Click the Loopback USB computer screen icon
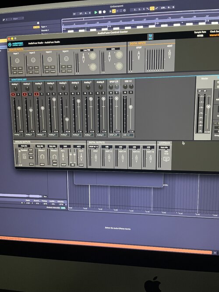This screenshot has height=292, width=219. [x=166, y=159]
